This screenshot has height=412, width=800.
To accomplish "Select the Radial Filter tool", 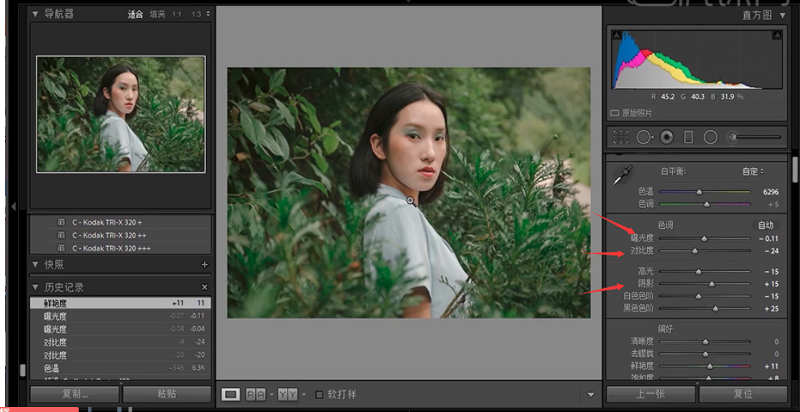I will (x=711, y=137).
